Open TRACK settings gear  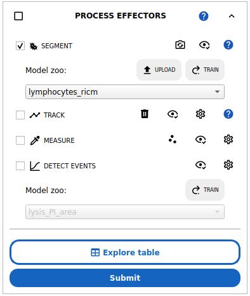click(201, 114)
